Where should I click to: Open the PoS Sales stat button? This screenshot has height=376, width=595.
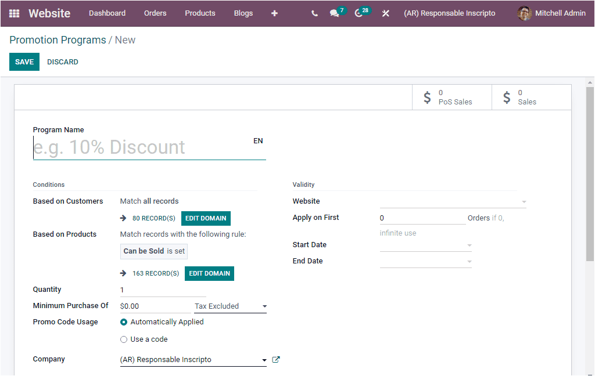pyautogui.click(x=452, y=97)
